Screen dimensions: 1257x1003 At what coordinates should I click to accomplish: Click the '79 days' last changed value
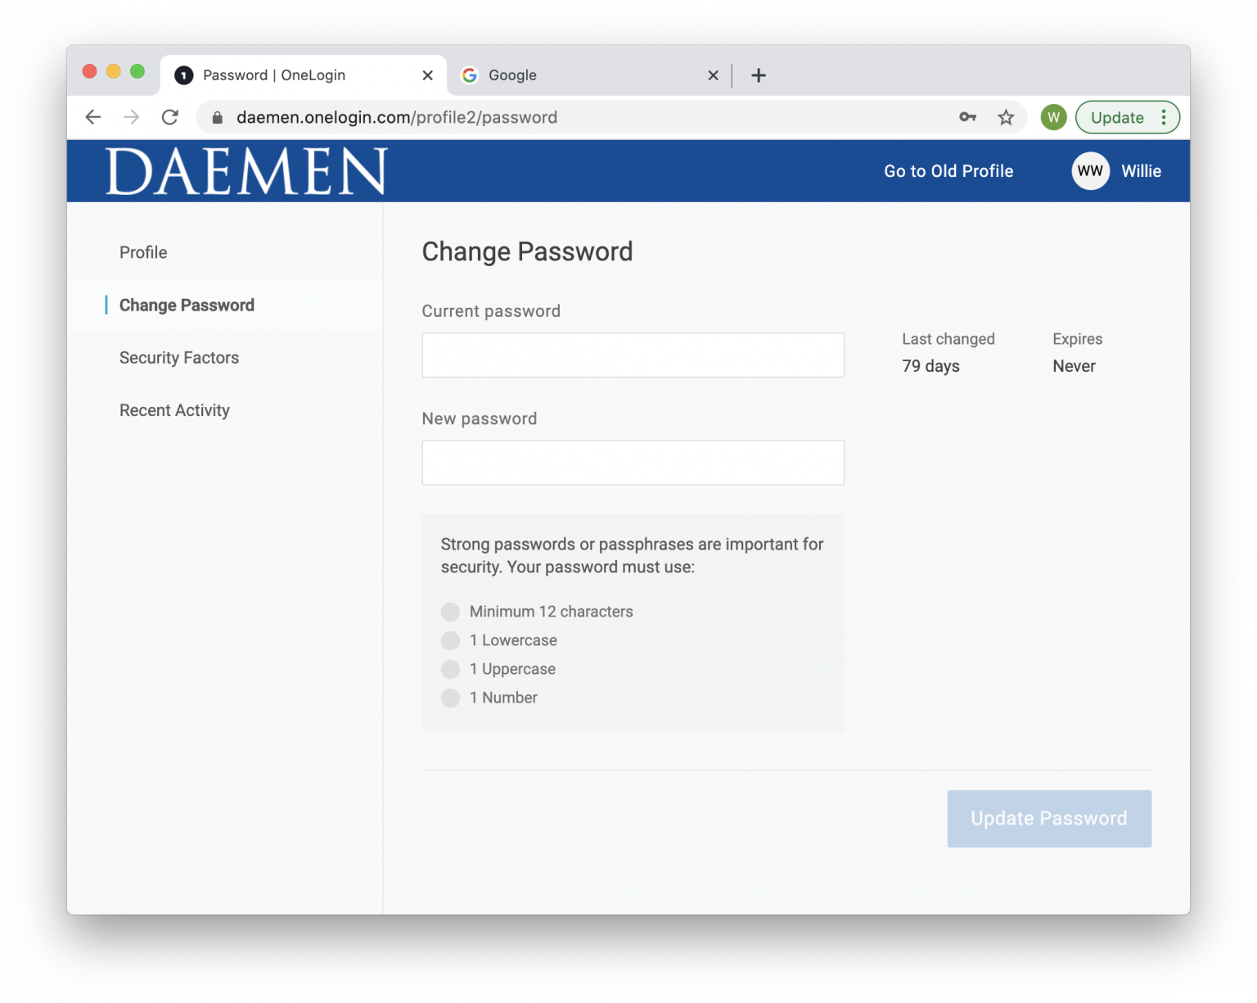tap(930, 366)
